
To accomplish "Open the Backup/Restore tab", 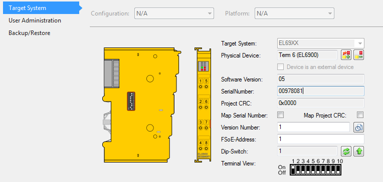I will 29,33.
